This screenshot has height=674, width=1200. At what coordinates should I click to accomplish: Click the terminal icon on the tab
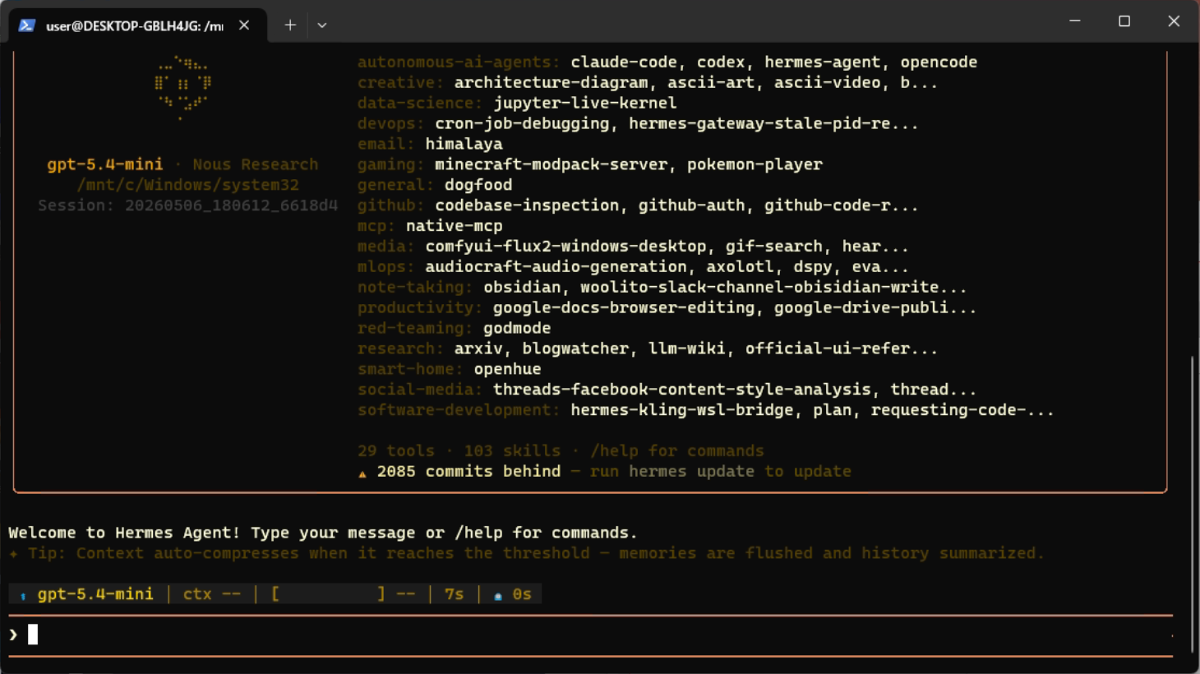(x=27, y=25)
